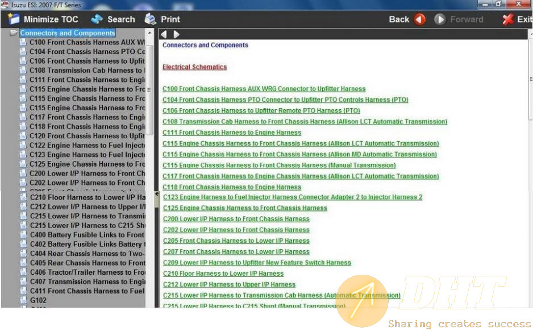
Task: Open C111 Front Chassis Harness to Engine Harness link
Action: (x=232, y=133)
